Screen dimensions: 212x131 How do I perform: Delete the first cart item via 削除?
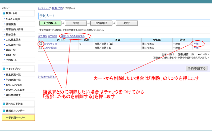tap(196, 44)
